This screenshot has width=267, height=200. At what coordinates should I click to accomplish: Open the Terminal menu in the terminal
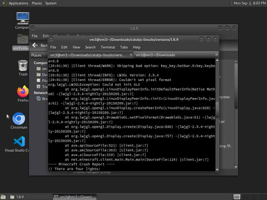(108, 47)
